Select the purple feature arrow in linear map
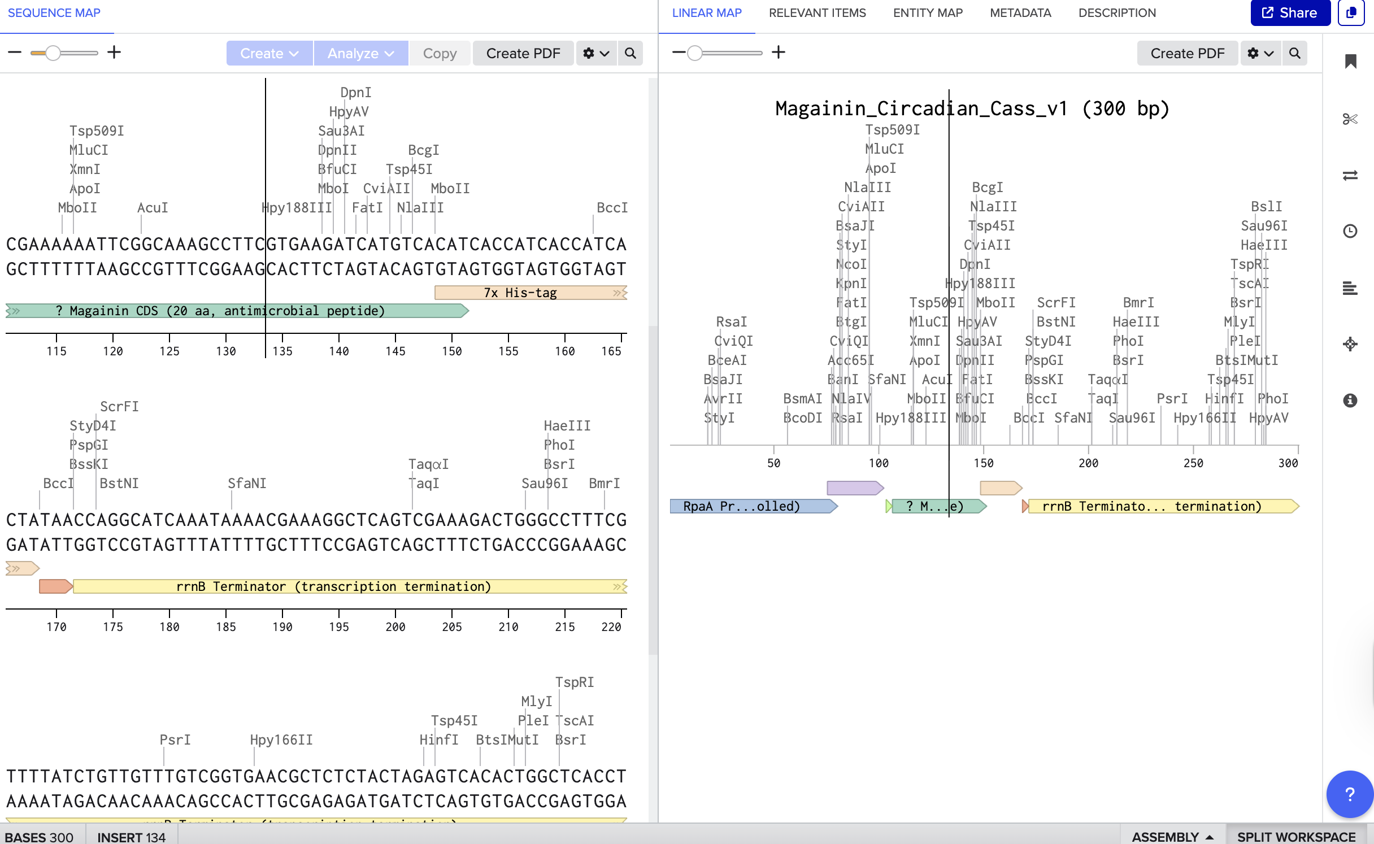 tap(855, 488)
